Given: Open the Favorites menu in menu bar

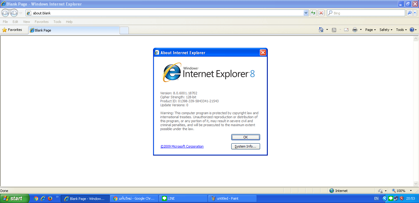Looking at the screenshot, I should click(x=41, y=22).
